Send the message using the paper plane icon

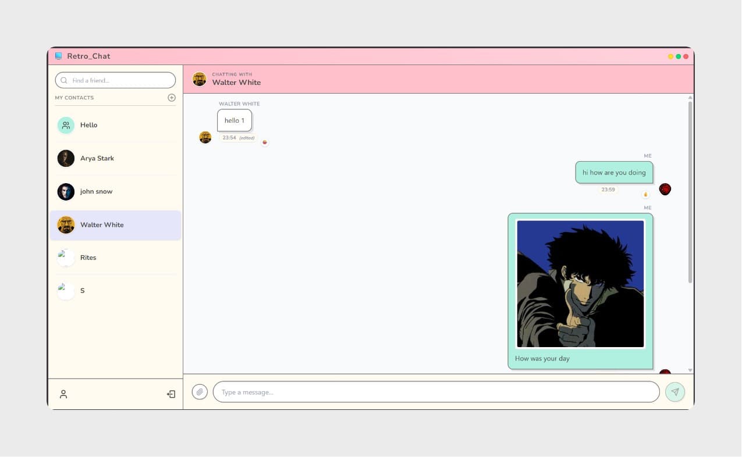pos(674,391)
